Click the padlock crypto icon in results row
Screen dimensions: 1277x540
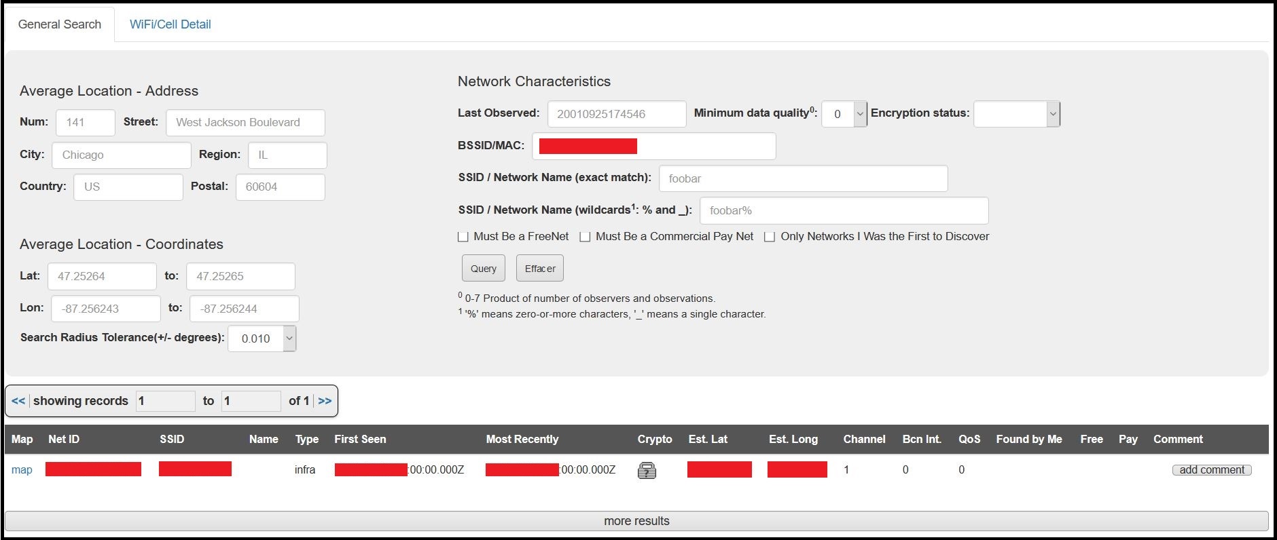[647, 470]
